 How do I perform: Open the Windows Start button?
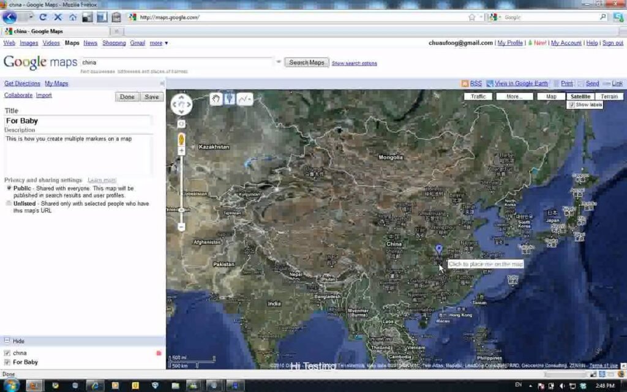pyautogui.click(x=11, y=386)
